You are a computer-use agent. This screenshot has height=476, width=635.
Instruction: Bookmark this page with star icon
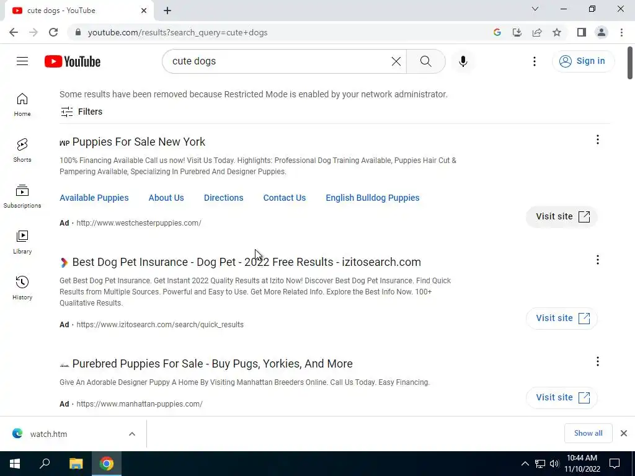coord(557,32)
